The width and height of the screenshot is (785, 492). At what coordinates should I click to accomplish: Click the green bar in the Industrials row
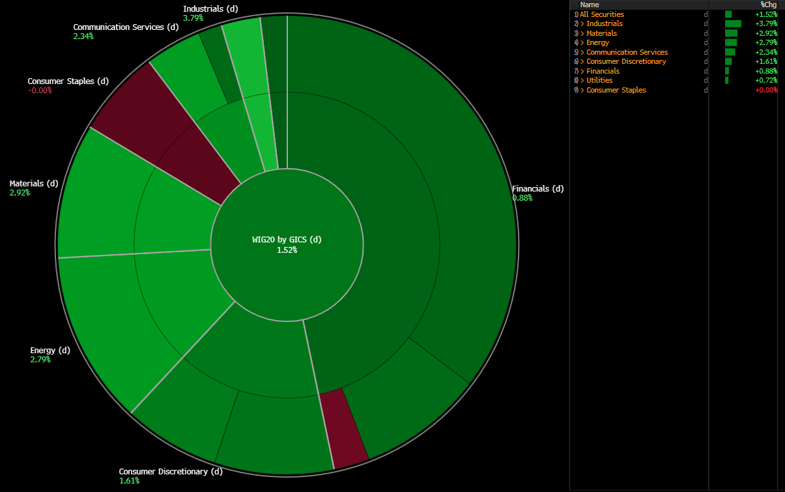[733, 23]
